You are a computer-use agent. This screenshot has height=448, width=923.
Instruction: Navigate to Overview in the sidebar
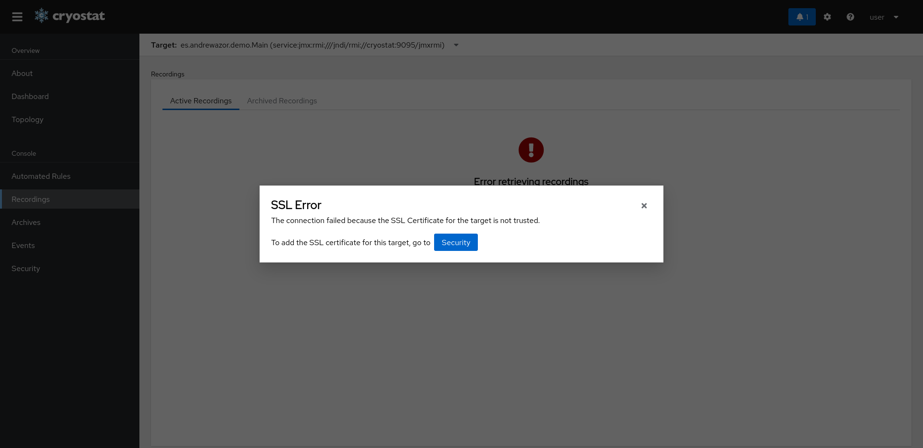[x=25, y=50]
